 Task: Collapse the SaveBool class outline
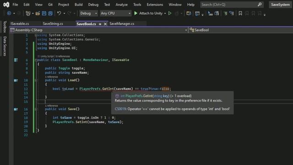click(36, 60)
